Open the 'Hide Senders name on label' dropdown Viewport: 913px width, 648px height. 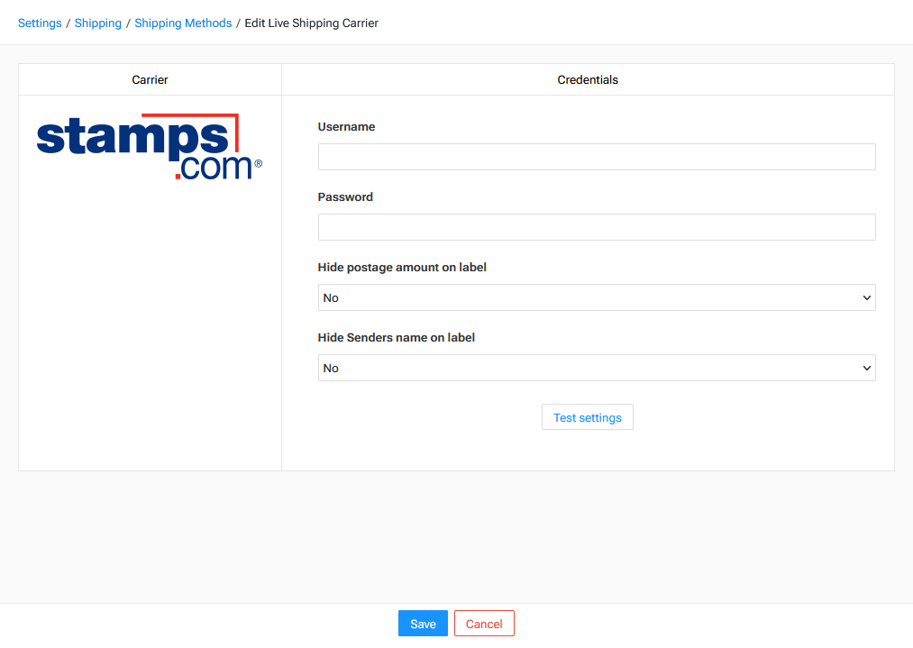click(596, 368)
